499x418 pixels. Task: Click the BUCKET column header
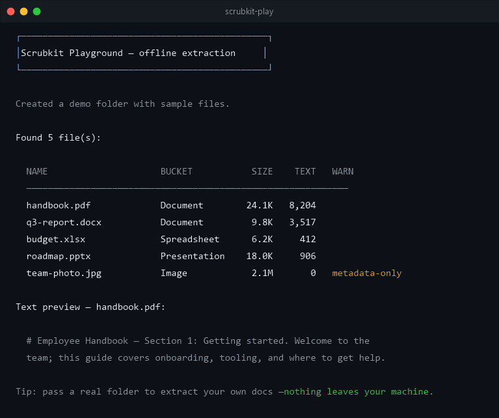(176, 171)
